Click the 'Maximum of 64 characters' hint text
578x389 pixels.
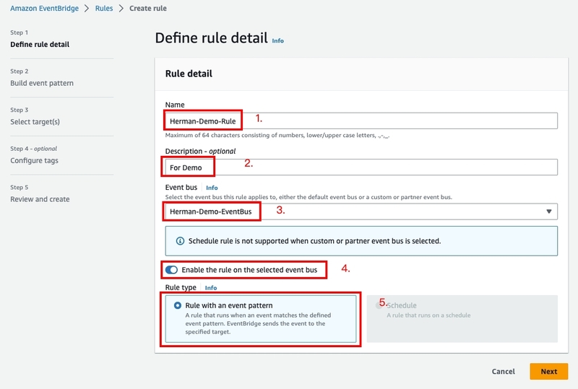tap(277, 135)
